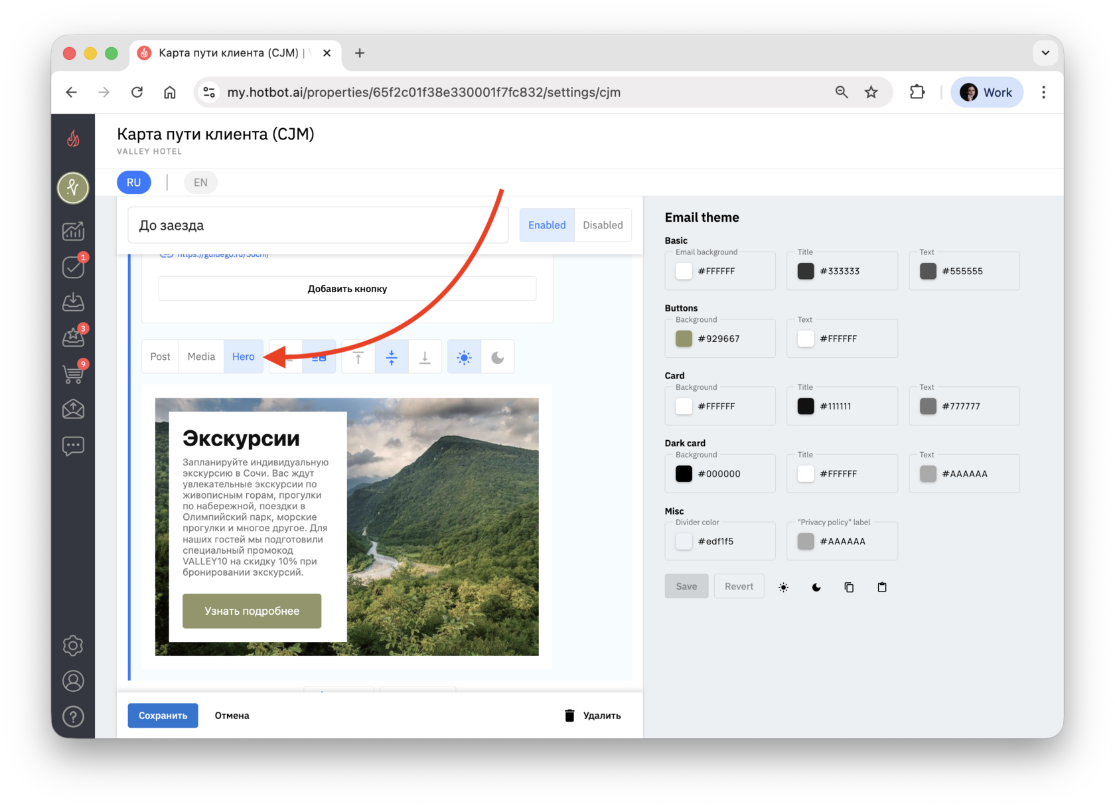Image resolution: width=1115 pixels, height=806 pixels.
Task: Click the Отмена button
Action: pos(232,716)
